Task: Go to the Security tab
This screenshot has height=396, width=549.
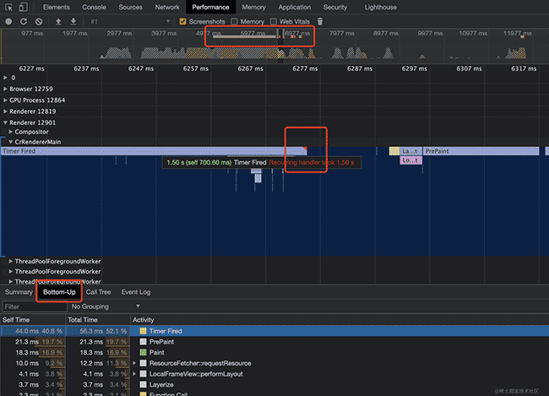Action: pyautogui.click(x=335, y=7)
